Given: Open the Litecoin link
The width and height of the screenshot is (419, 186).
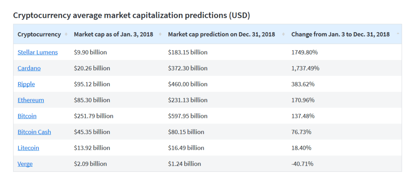Looking at the screenshot, I should pos(28,148).
